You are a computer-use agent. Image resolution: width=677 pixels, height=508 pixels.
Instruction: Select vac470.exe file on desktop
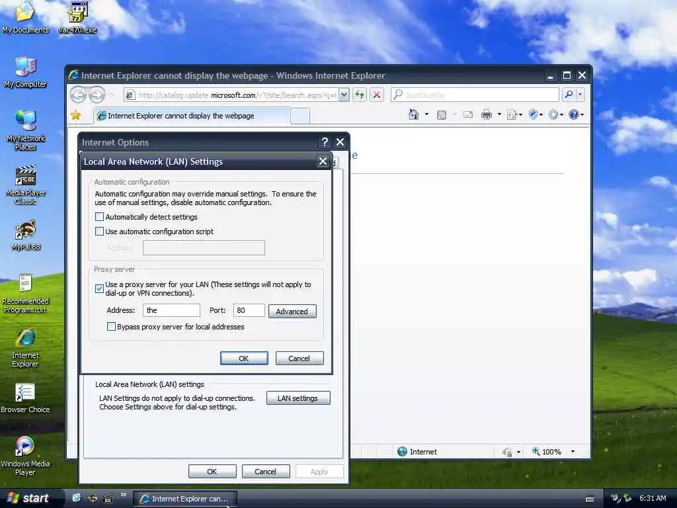78,17
